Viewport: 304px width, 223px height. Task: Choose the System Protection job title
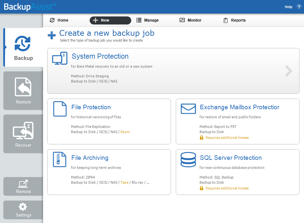click(x=100, y=56)
